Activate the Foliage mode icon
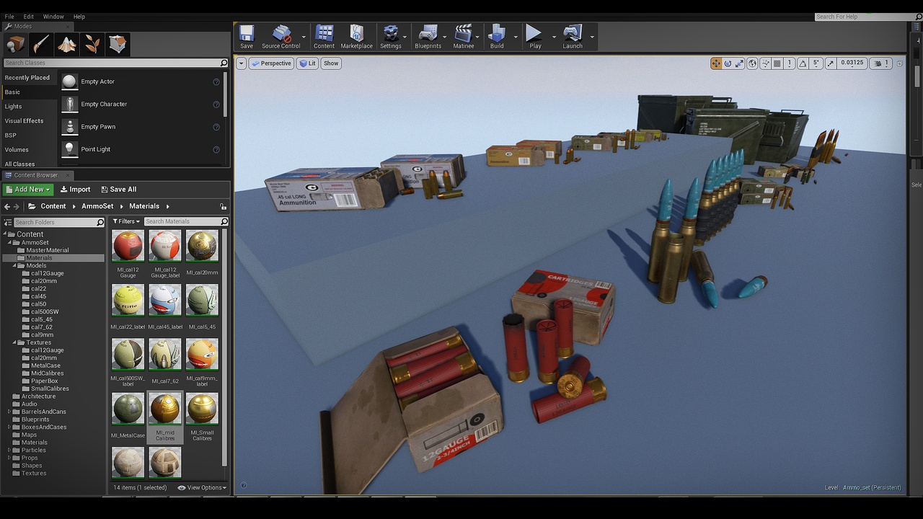 92,45
